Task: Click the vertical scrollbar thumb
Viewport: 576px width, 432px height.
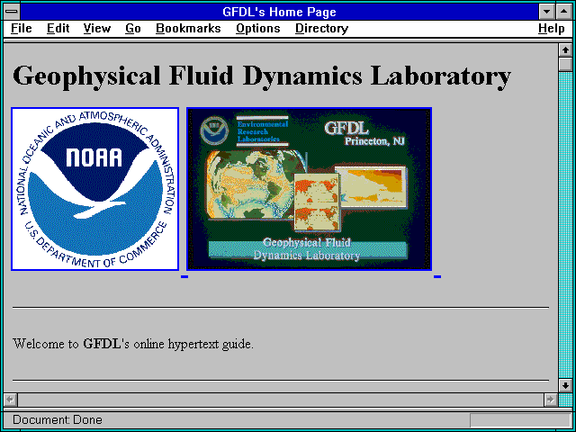Action: [x=565, y=64]
